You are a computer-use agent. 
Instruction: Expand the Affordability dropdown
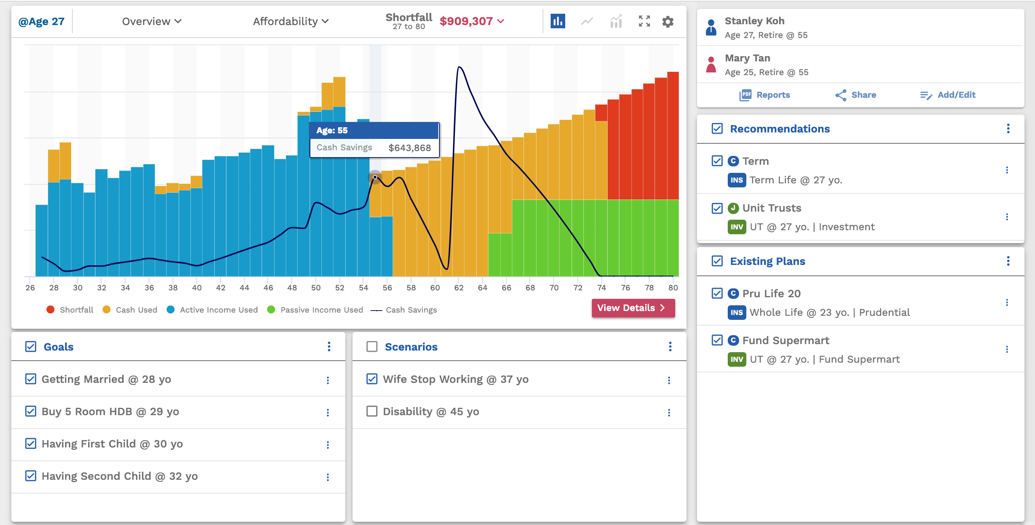coord(290,21)
